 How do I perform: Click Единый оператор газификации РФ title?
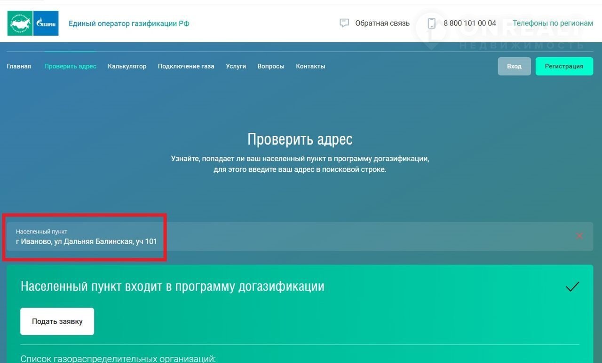coord(129,23)
